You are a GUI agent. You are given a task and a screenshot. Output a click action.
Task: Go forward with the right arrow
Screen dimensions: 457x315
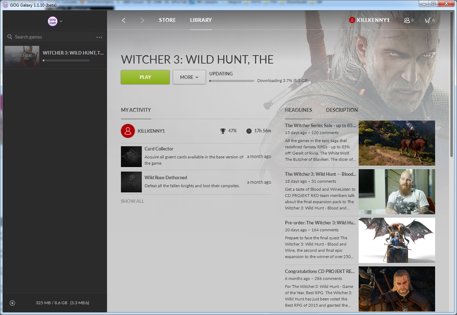coord(142,20)
